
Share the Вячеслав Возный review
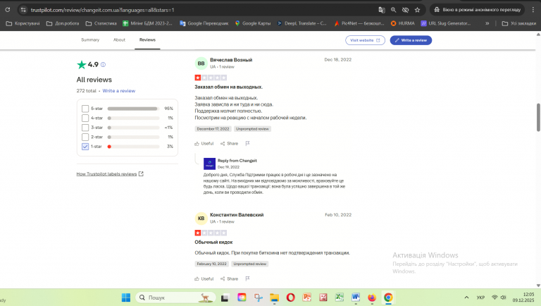click(230, 143)
